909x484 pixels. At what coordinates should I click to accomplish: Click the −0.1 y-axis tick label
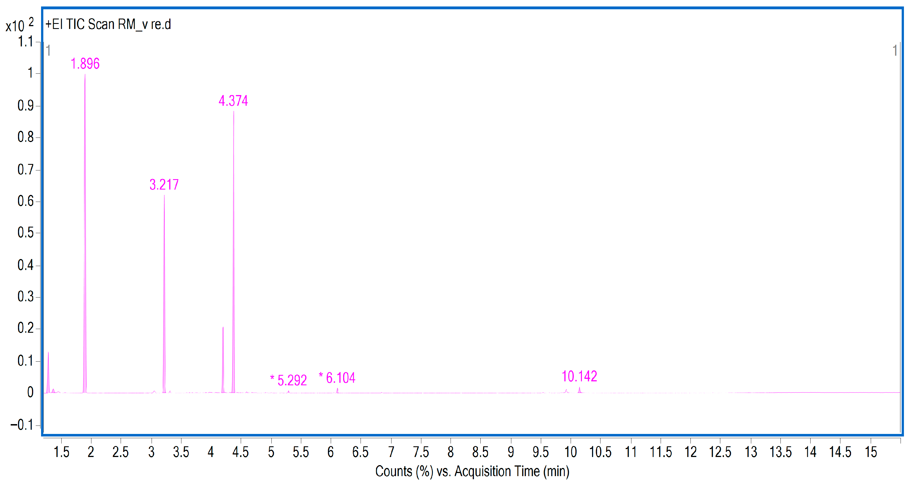click(22, 425)
